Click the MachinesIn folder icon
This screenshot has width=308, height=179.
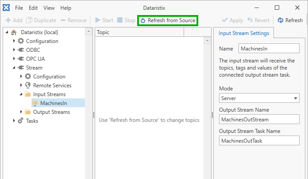point(35,103)
